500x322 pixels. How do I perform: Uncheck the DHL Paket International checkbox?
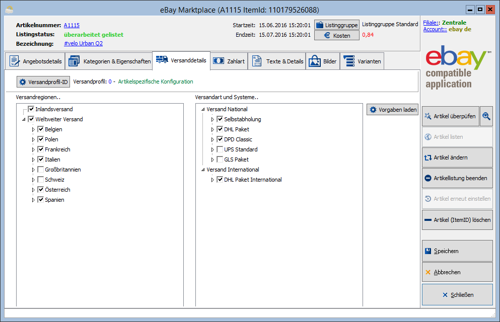pos(220,179)
